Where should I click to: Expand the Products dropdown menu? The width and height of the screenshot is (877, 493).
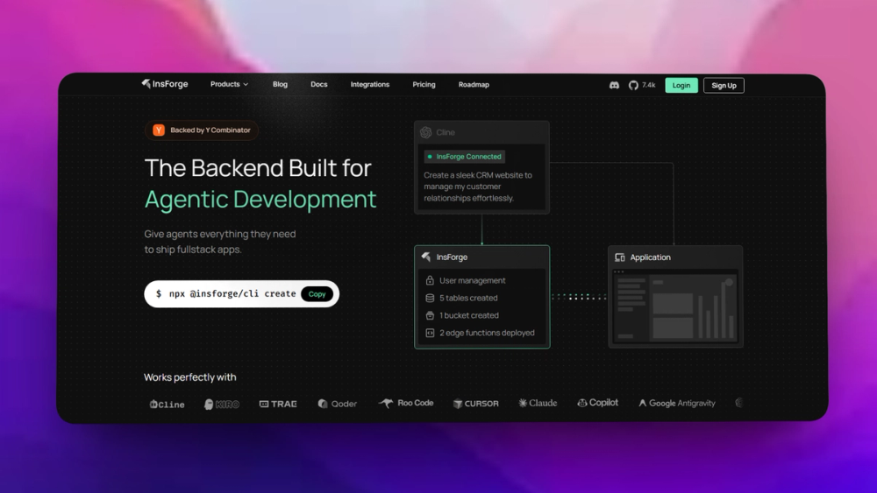coord(229,84)
